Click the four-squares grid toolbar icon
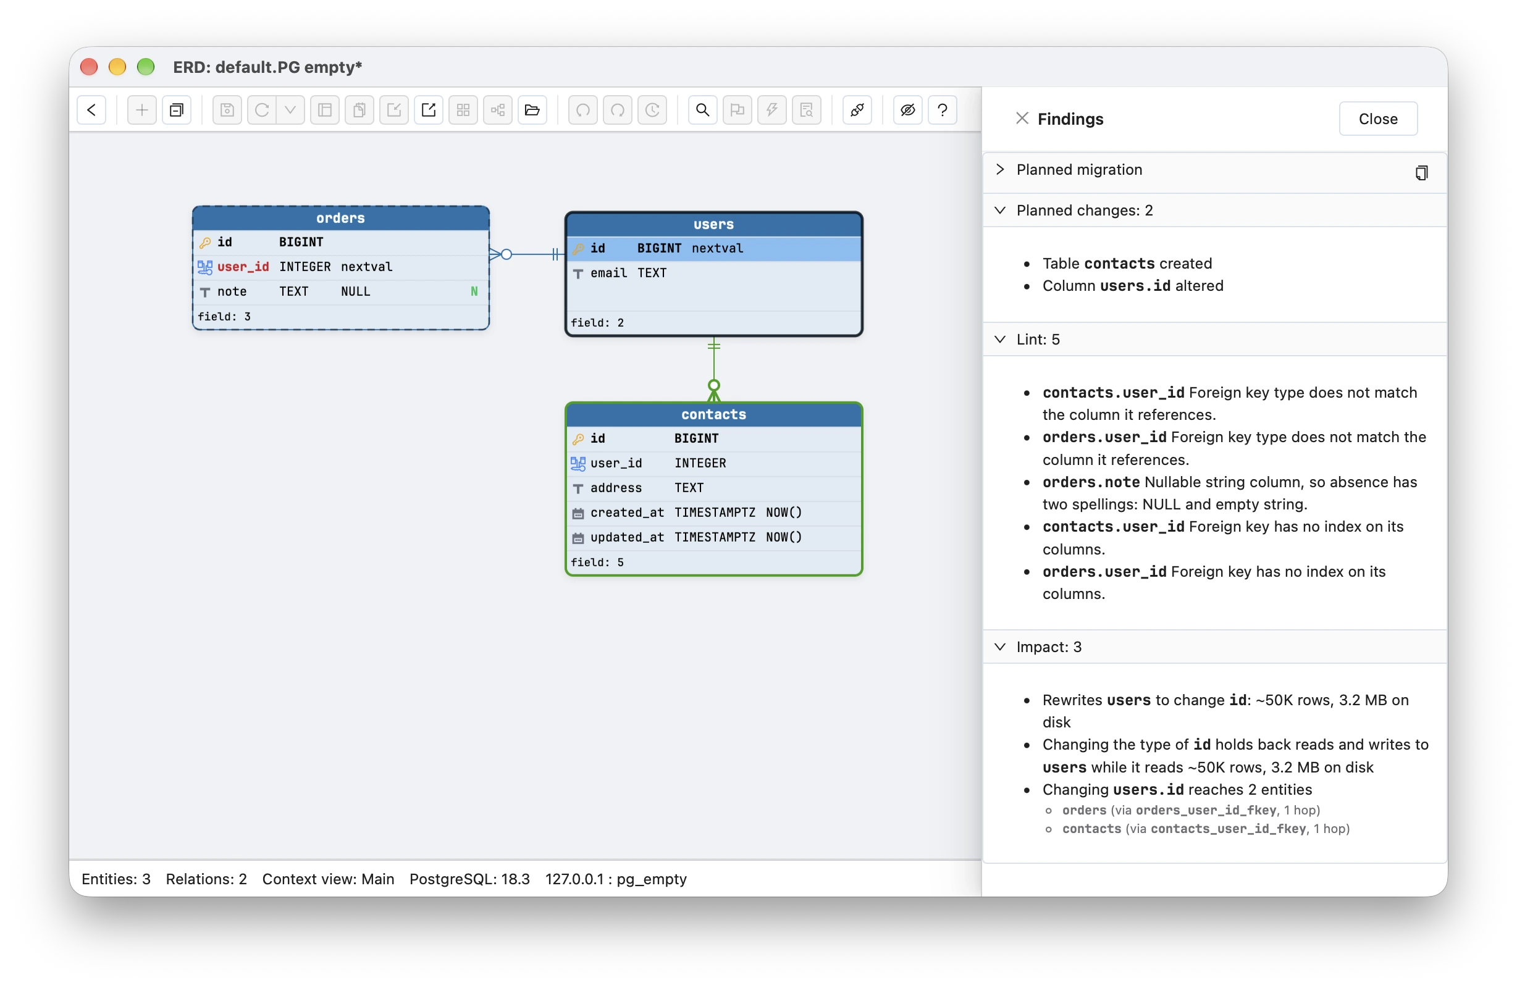 click(463, 111)
